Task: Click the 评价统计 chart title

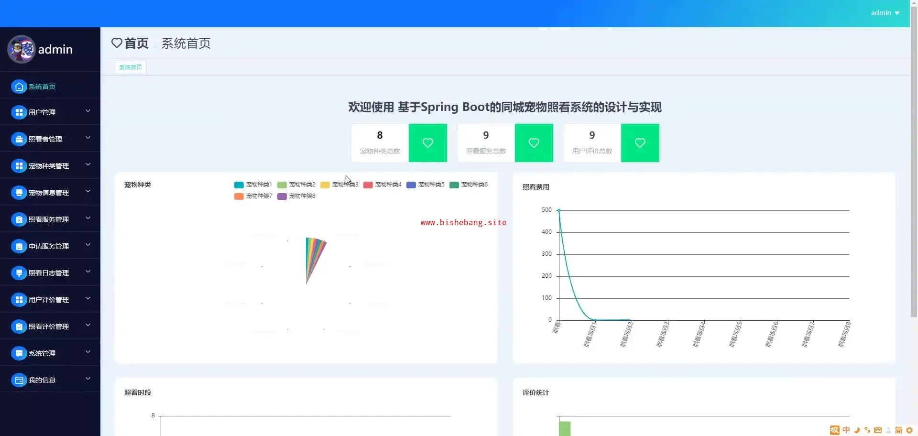Action: coord(535,392)
